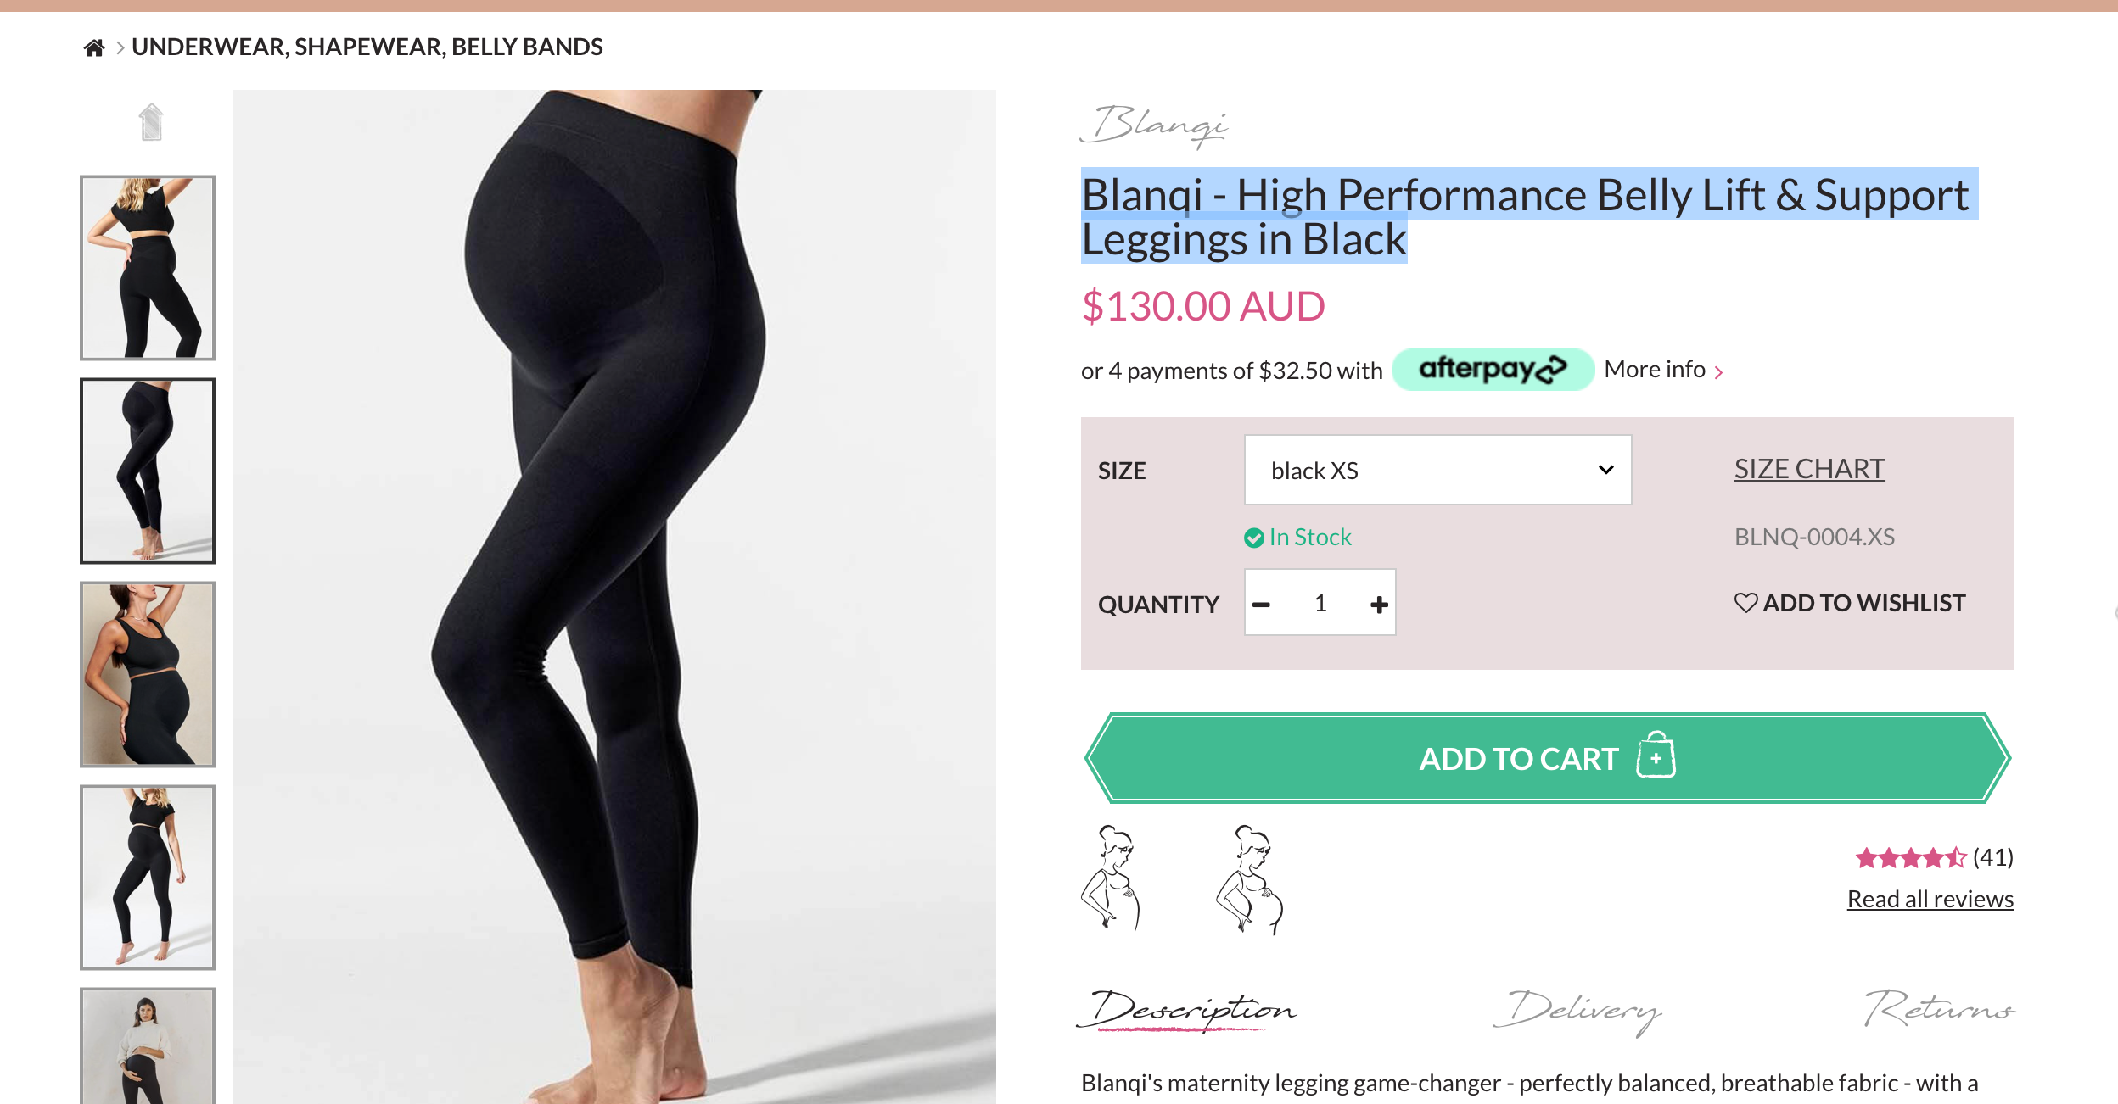This screenshot has height=1104, width=2118.
Task: Switch to the Returns tab
Action: 1940,1007
